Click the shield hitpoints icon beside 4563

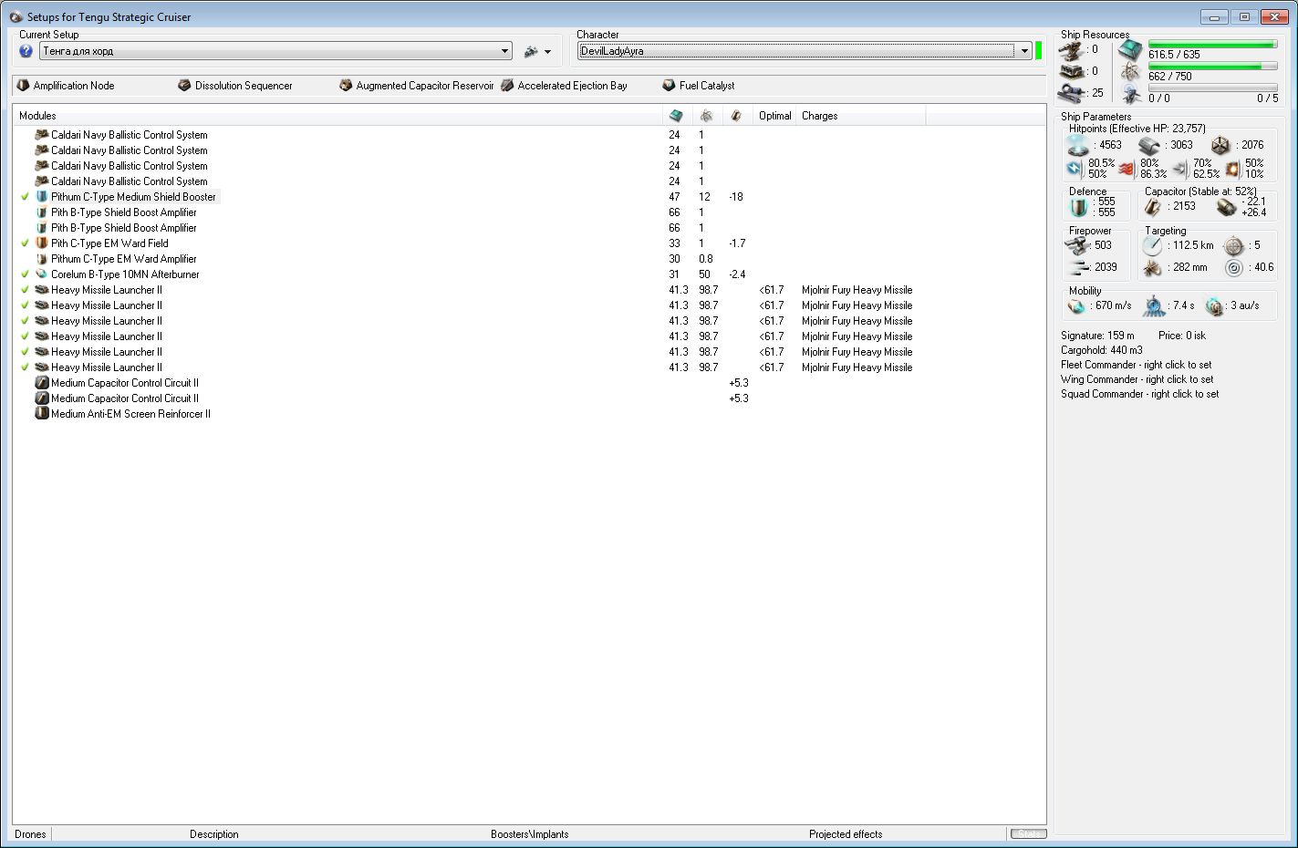1078,145
